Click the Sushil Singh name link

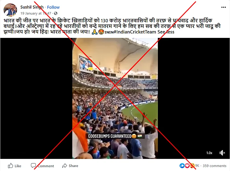32,7
